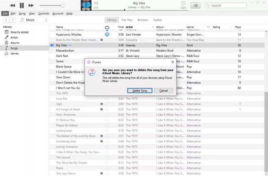The image size is (268, 176).
Task: Click the Previous track rewind icon
Action: (x=13, y=5)
